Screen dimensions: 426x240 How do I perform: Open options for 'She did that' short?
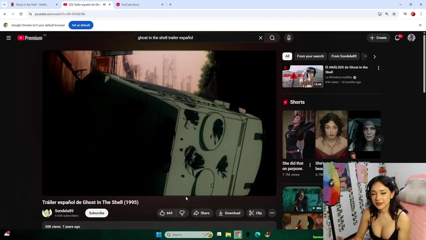(x=310, y=165)
